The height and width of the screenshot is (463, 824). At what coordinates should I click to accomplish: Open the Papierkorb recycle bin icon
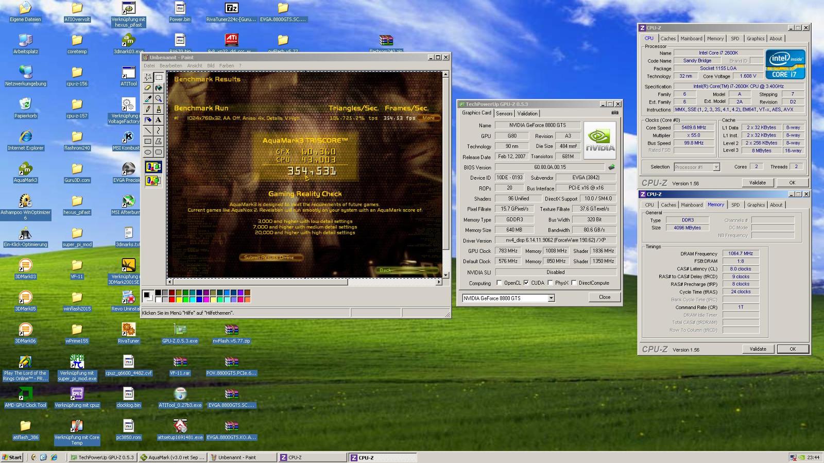pos(25,108)
